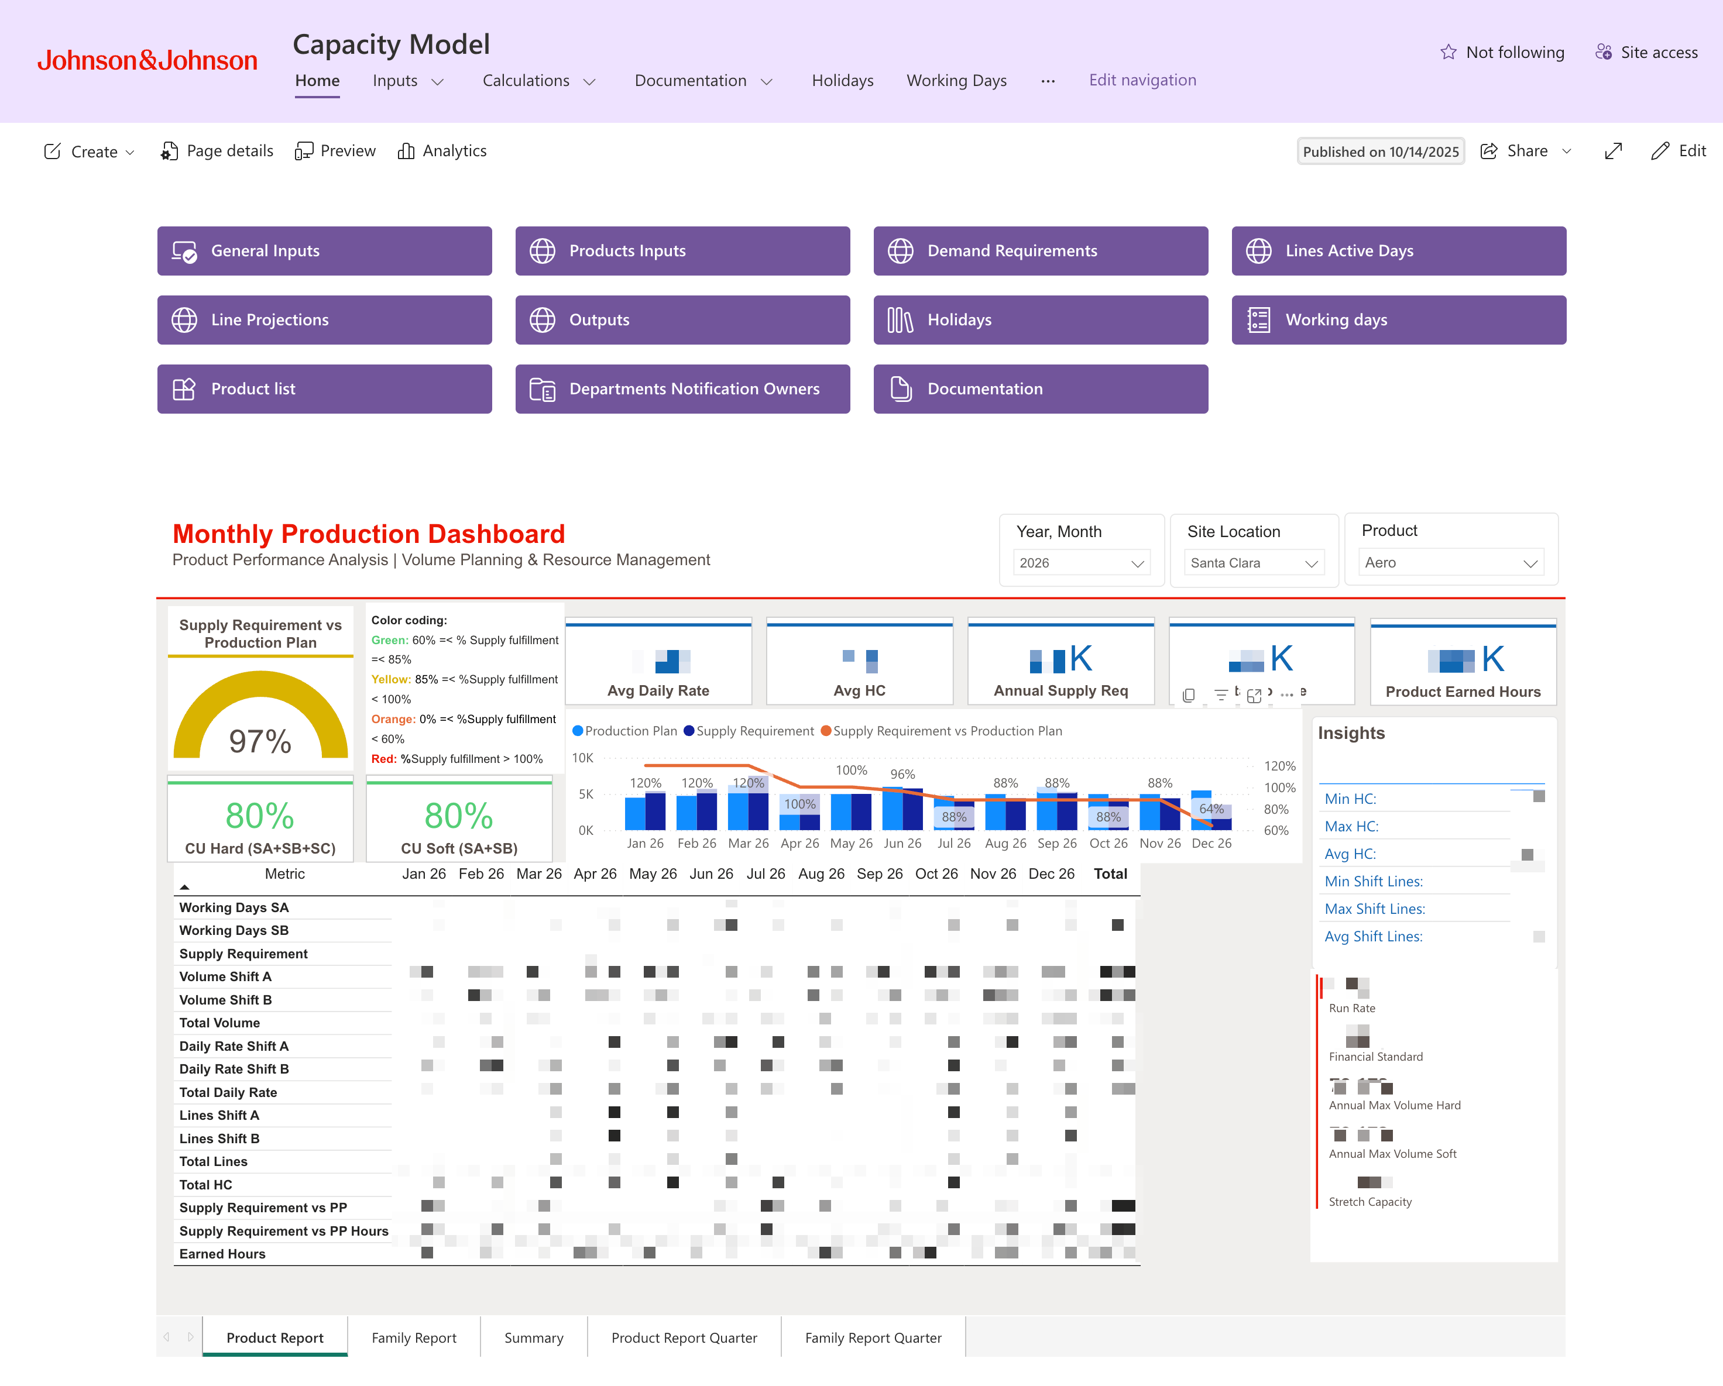Click the globe icon on Demand Requirements
This screenshot has height=1386, width=1723.
(901, 251)
